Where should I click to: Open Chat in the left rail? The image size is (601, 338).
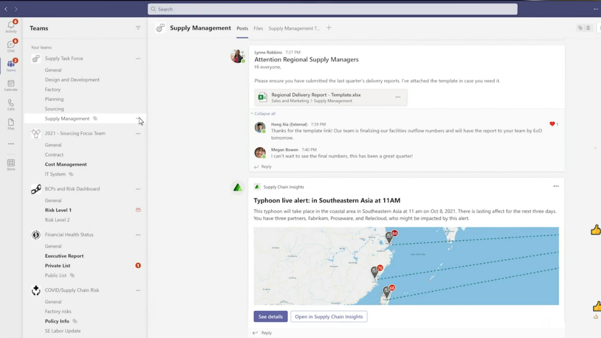click(x=11, y=46)
